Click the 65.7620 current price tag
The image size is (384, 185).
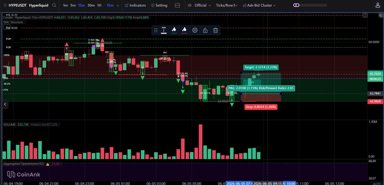tap(375, 74)
